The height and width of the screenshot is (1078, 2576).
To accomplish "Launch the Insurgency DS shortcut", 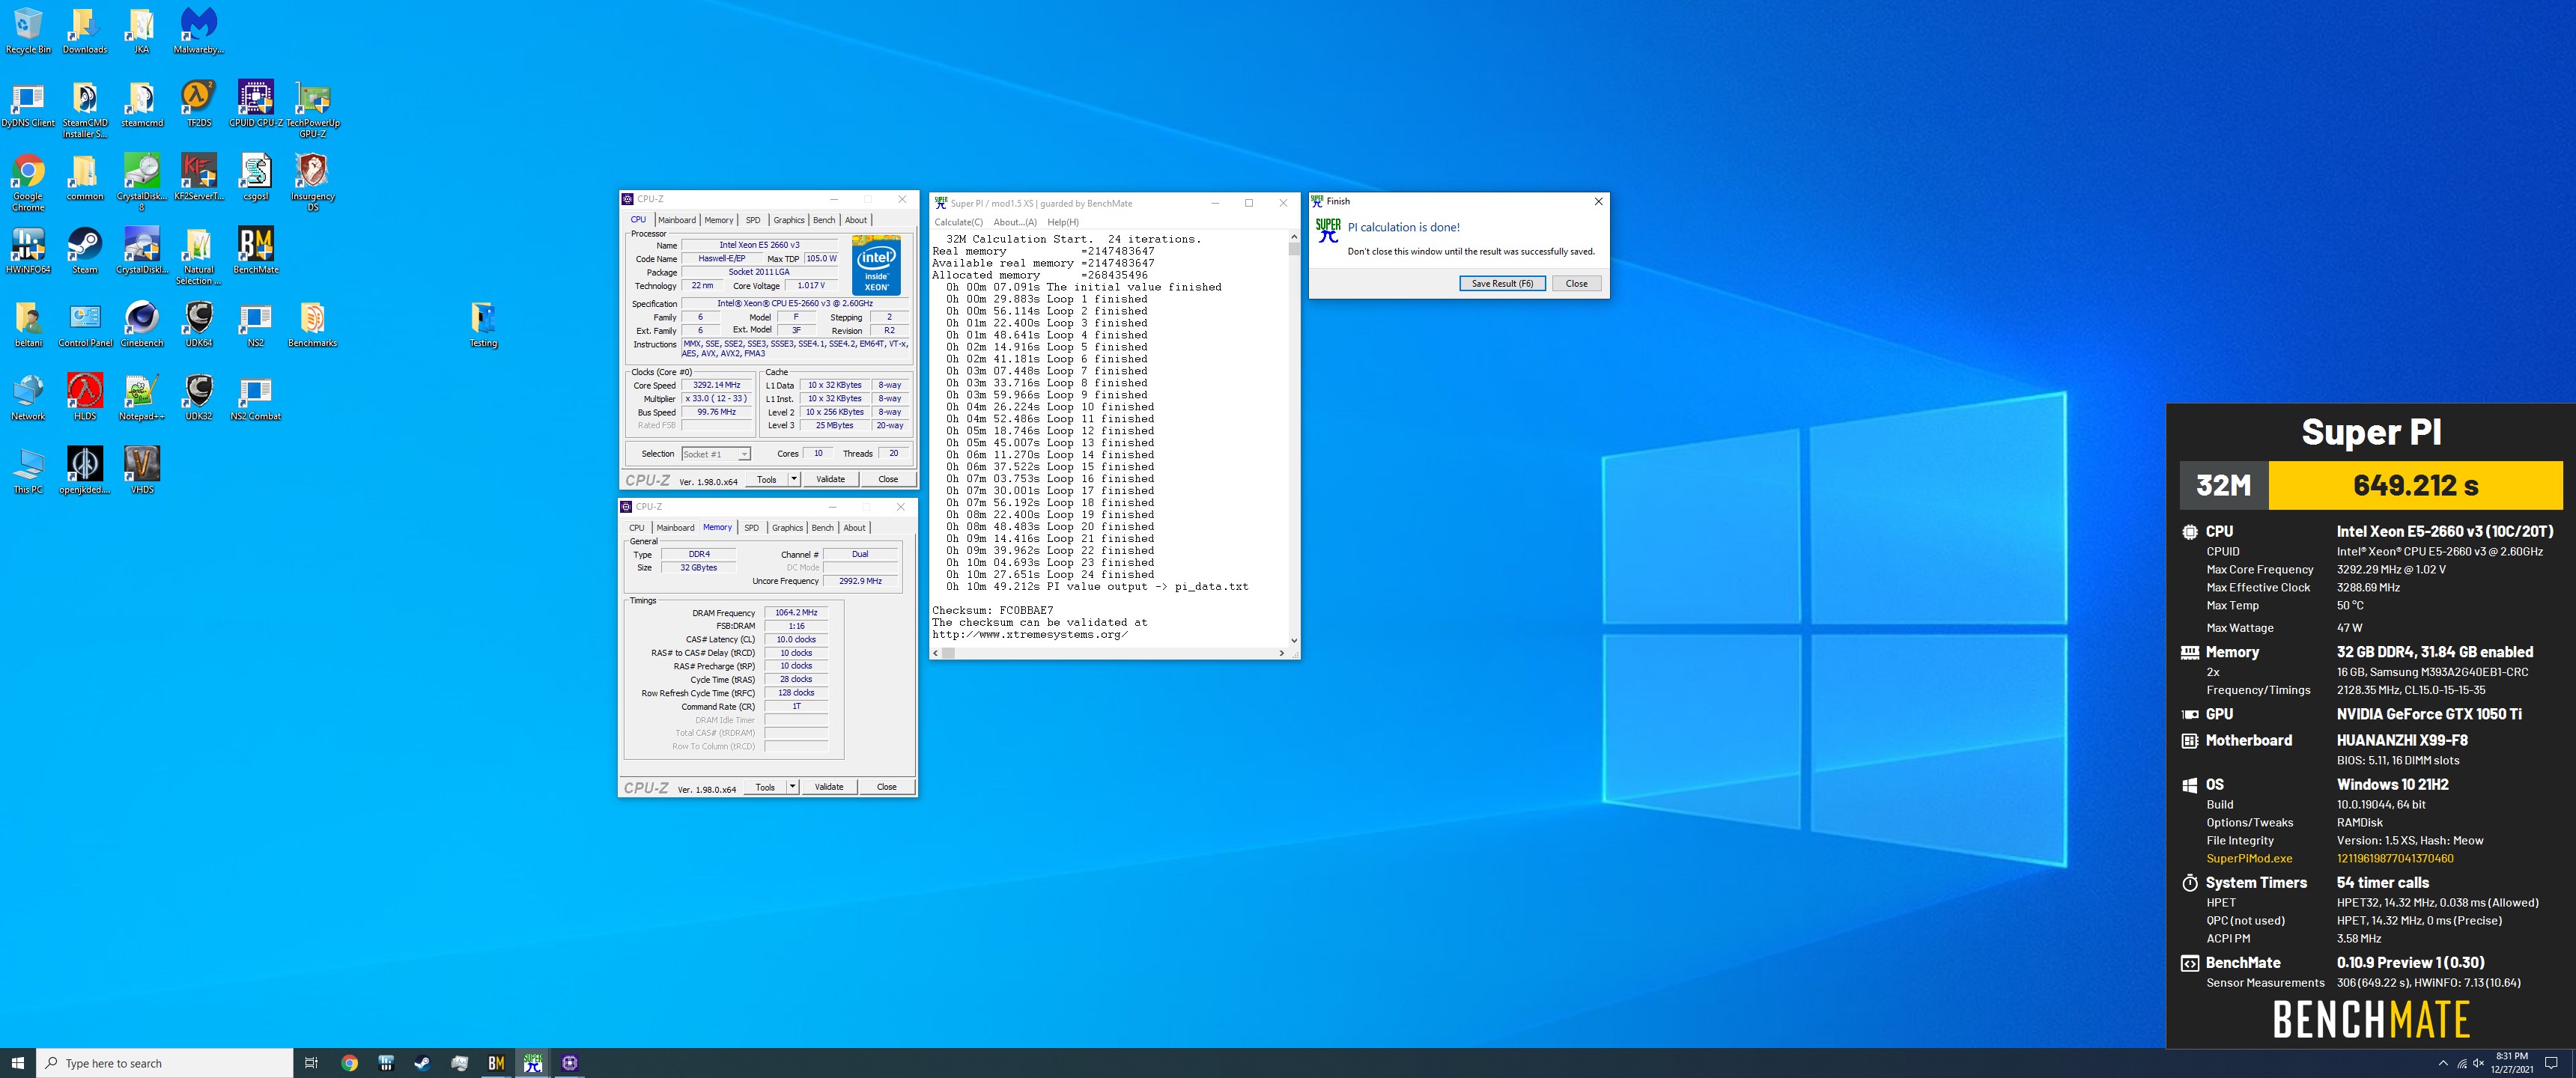I will (313, 183).
